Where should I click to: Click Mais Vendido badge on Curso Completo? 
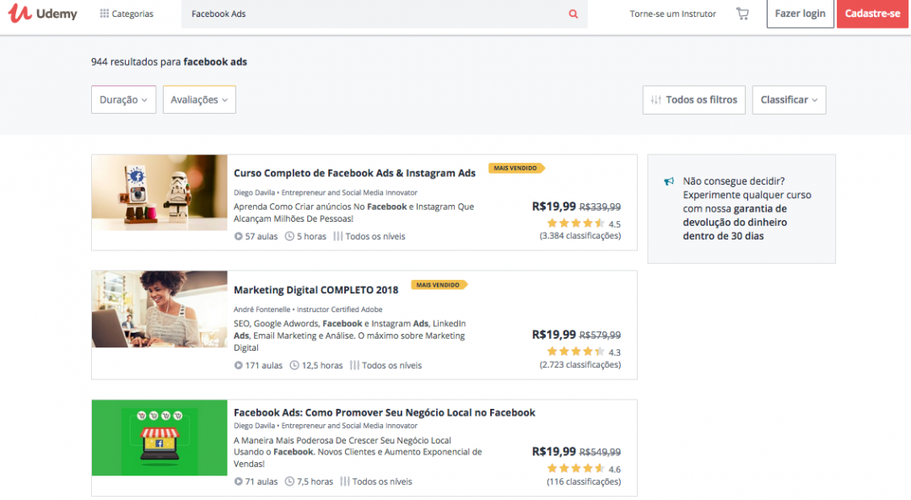(x=516, y=169)
